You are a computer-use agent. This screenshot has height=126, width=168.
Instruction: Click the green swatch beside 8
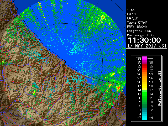click(x=144, y=98)
